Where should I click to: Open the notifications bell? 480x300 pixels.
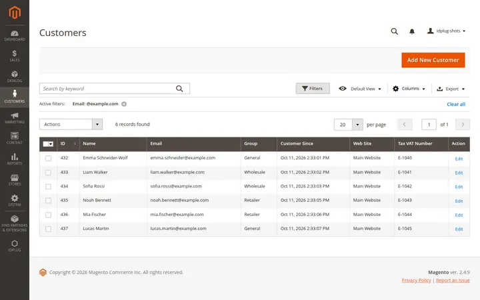(412, 31)
